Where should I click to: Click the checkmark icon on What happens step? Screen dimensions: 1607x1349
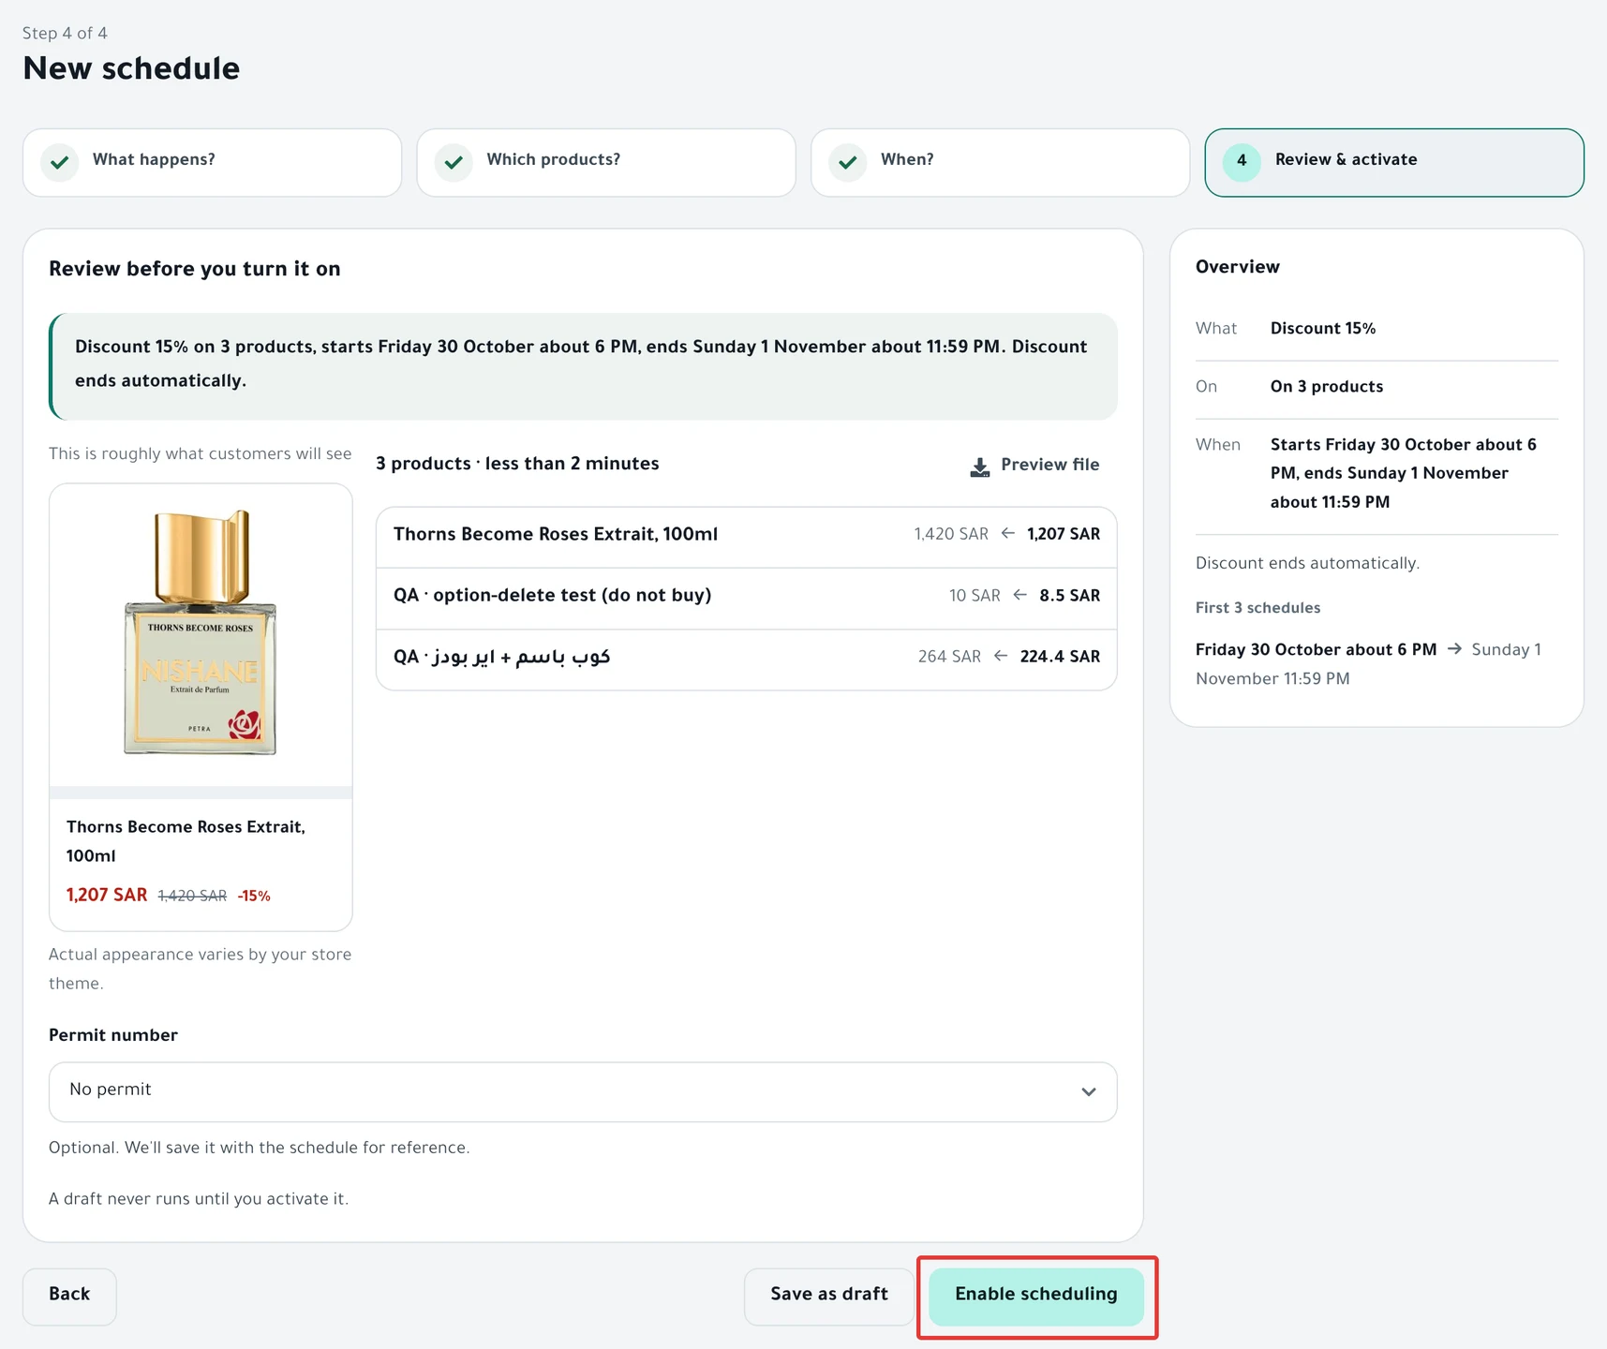(60, 162)
